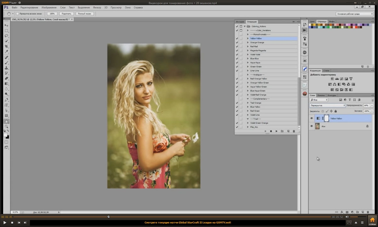Select the Dodge tool
The height and width of the screenshot is (227, 378).
pos(7,94)
